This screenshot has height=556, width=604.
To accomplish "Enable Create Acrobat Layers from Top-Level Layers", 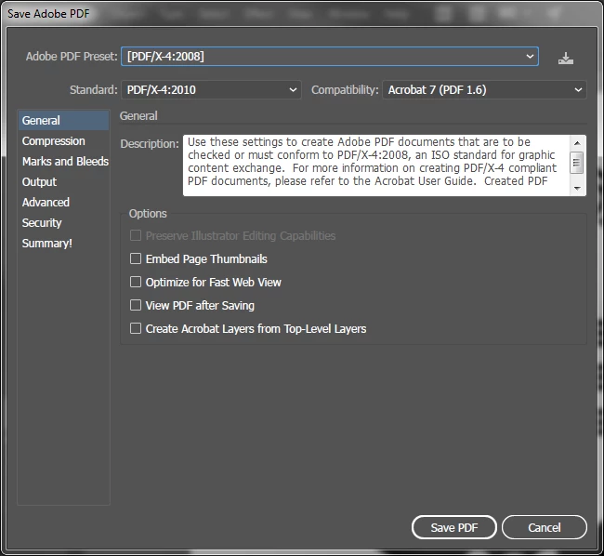I will (x=136, y=328).
